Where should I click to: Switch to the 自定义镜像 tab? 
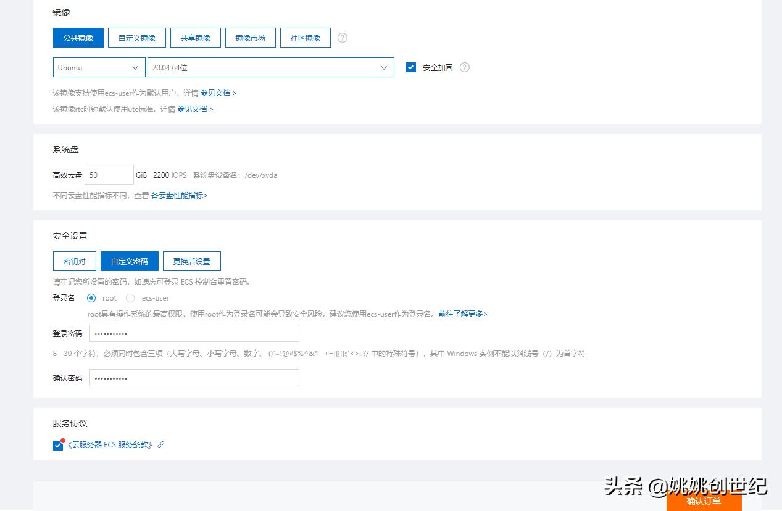136,38
